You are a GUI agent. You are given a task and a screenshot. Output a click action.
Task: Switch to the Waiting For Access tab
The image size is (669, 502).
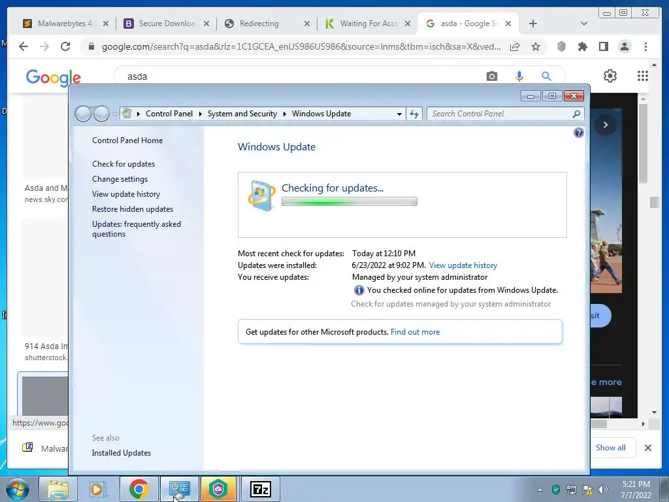click(368, 24)
